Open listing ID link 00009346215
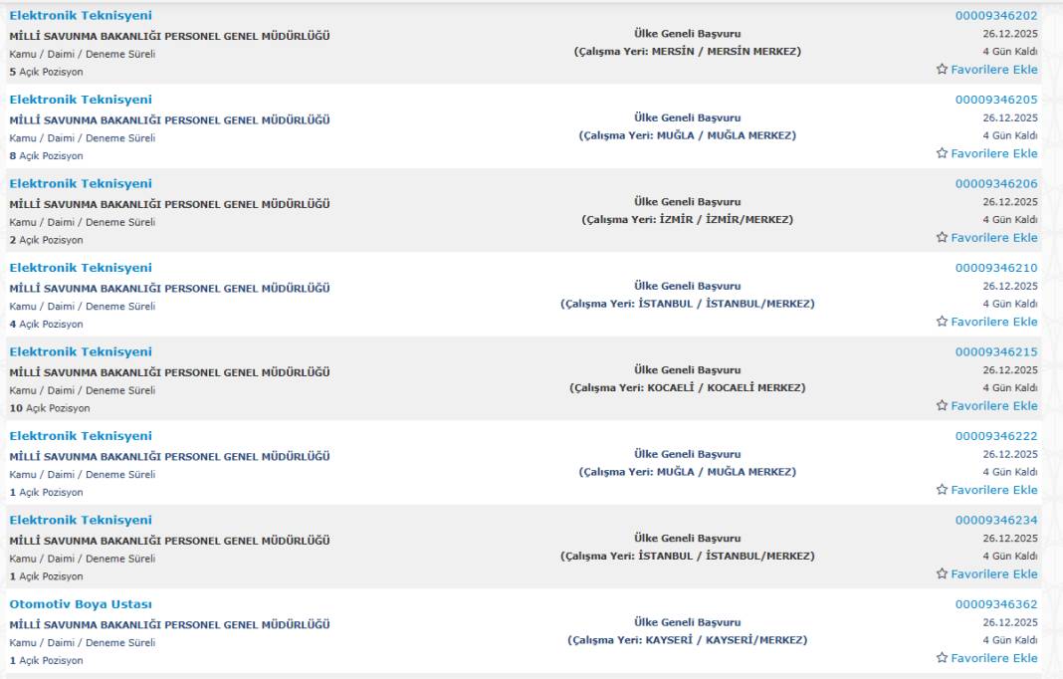The height and width of the screenshot is (679, 1063). click(x=995, y=352)
